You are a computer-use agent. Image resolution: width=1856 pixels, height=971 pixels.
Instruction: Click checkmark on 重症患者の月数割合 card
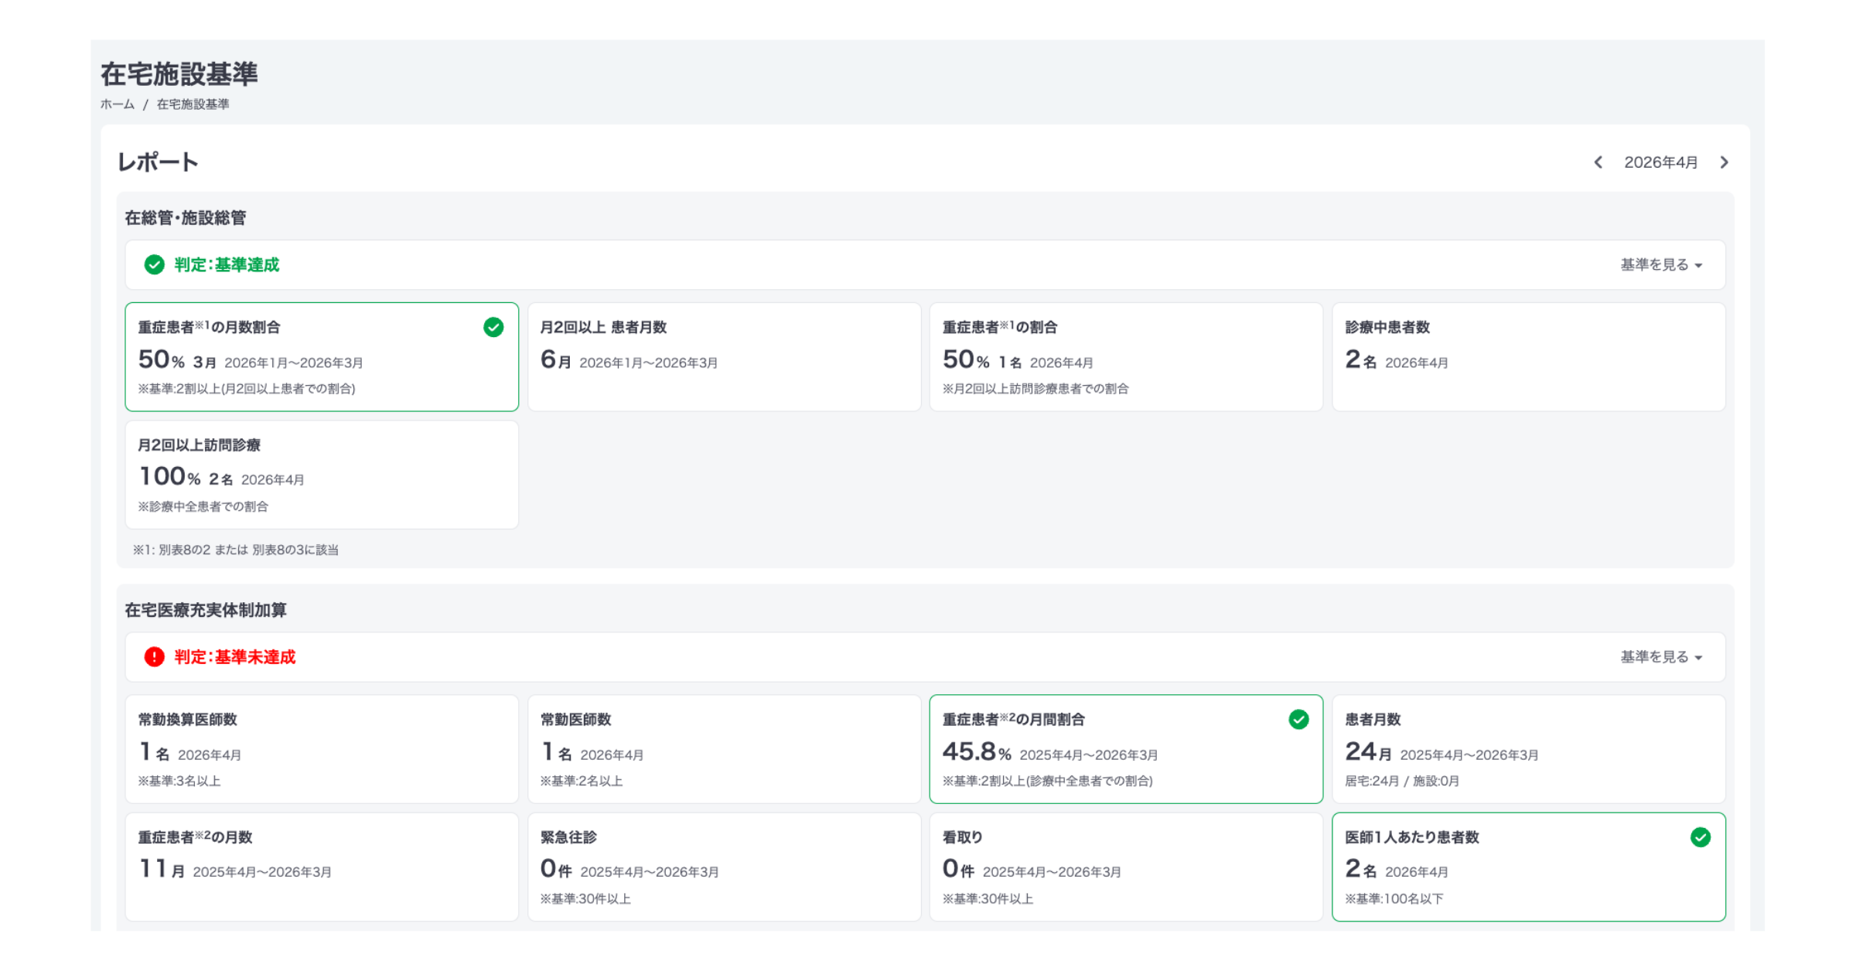point(493,328)
